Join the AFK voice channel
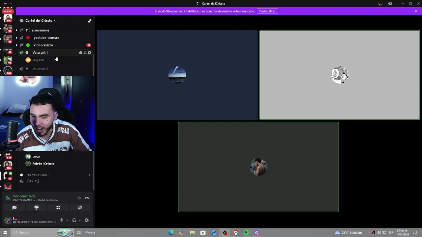422x237 pixels. 54,181
